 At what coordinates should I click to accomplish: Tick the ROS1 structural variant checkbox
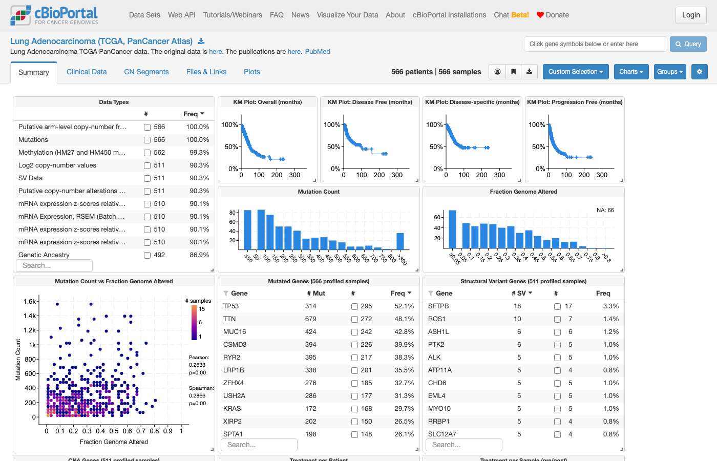(557, 319)
